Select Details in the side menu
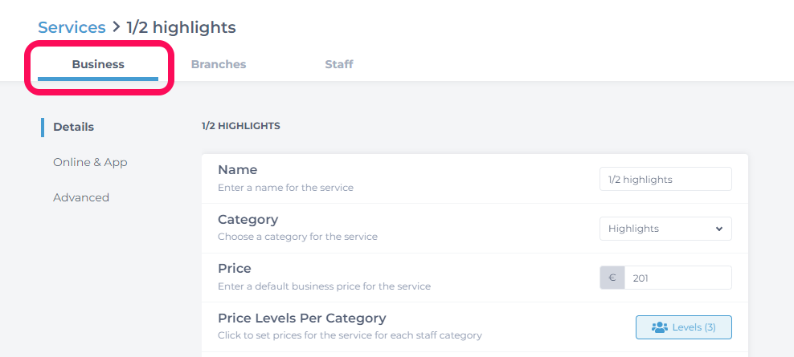Image resolution: width=794 pixels, height=357 pixels. click(73, 127)
